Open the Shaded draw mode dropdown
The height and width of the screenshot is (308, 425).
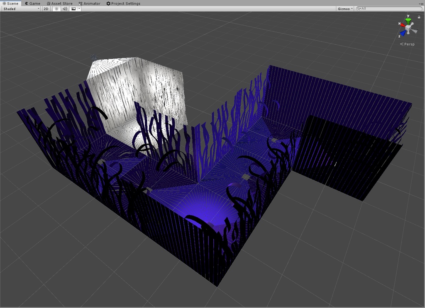coord(22,9)
